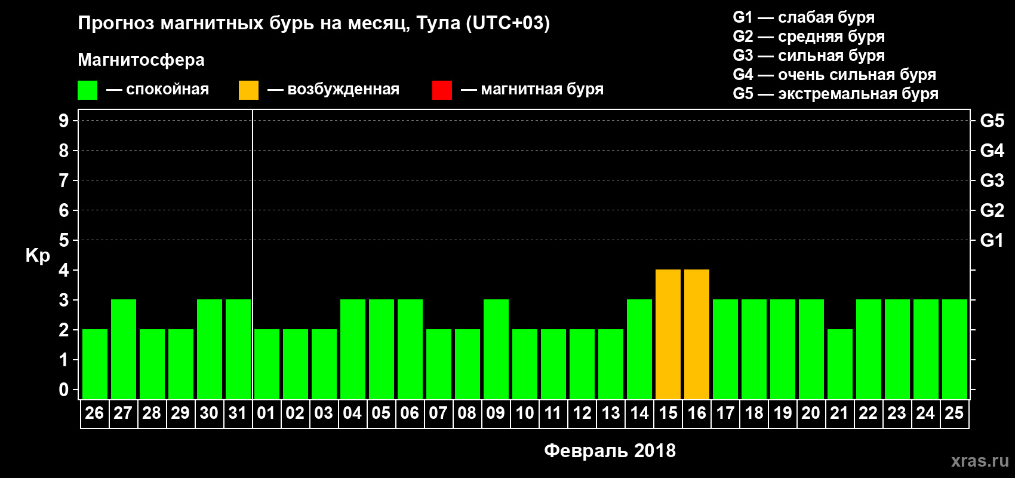
Task: Click the date label 23
Action: click(897, 413)
